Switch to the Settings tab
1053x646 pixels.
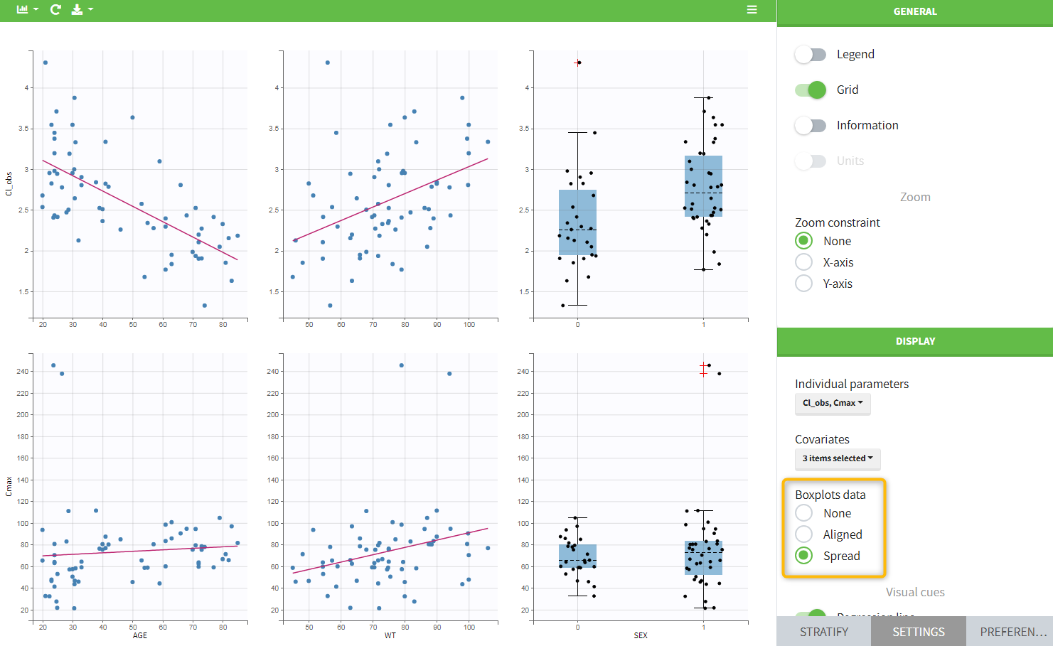918,632
